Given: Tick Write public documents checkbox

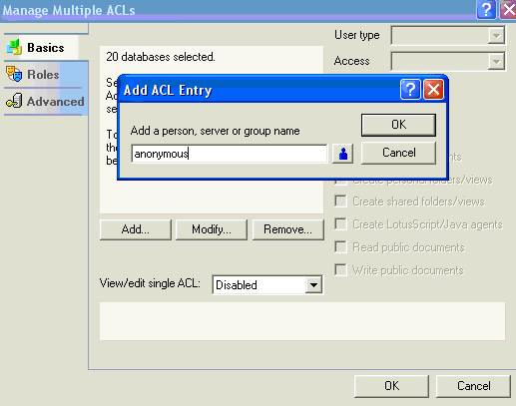Looking at the screenshot, I should 340,270.
